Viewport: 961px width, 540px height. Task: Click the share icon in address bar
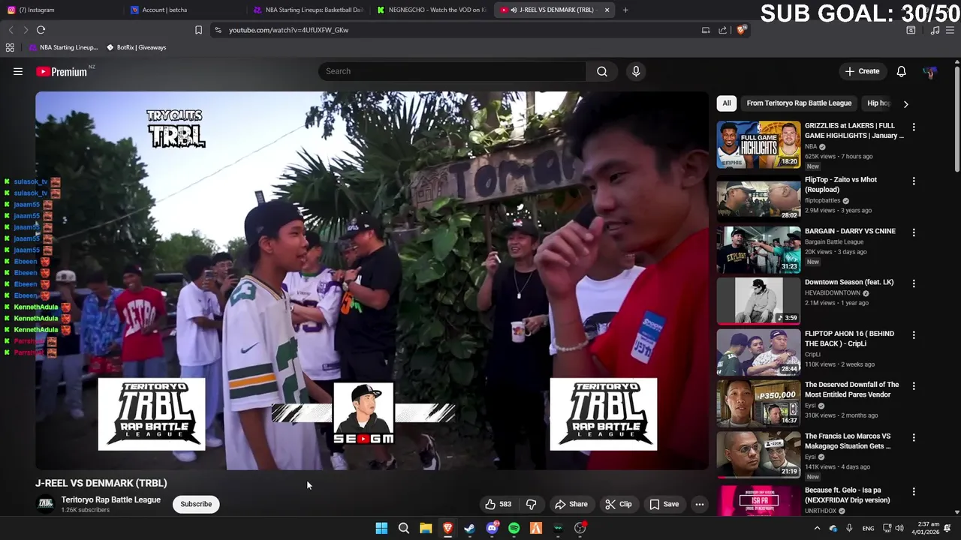pos(722,30)
